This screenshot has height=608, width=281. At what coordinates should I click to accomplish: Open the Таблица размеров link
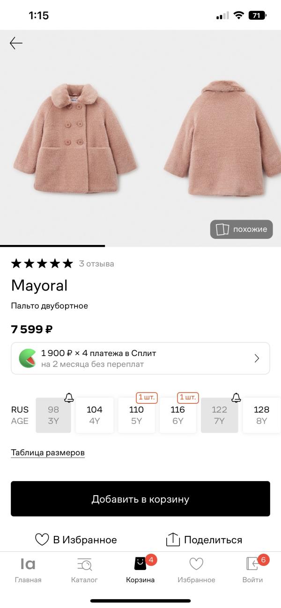point(48,452)
